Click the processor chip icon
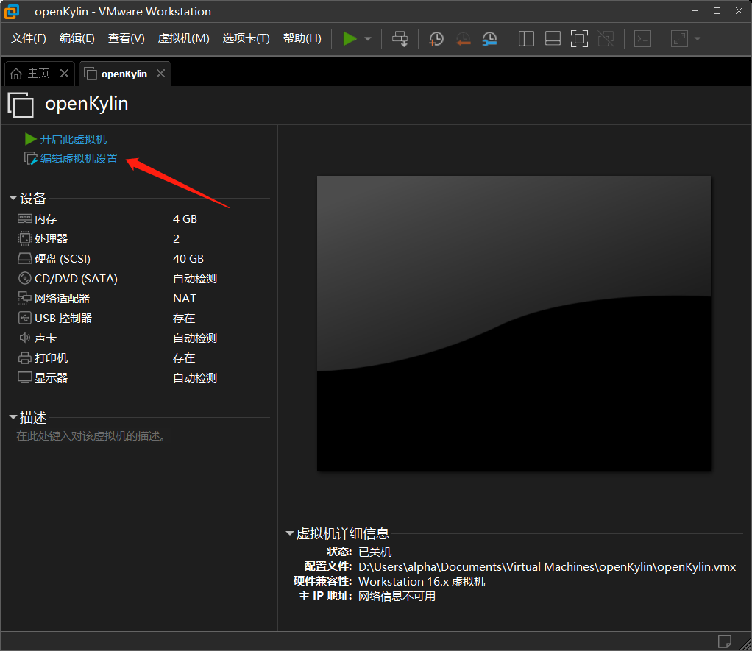The height and width of the screenshot is (651, 752). point(24,238)
